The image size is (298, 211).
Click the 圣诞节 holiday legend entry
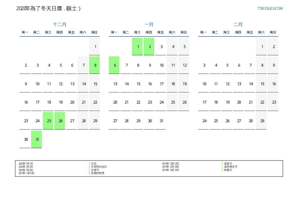click(x=228, y=164)
